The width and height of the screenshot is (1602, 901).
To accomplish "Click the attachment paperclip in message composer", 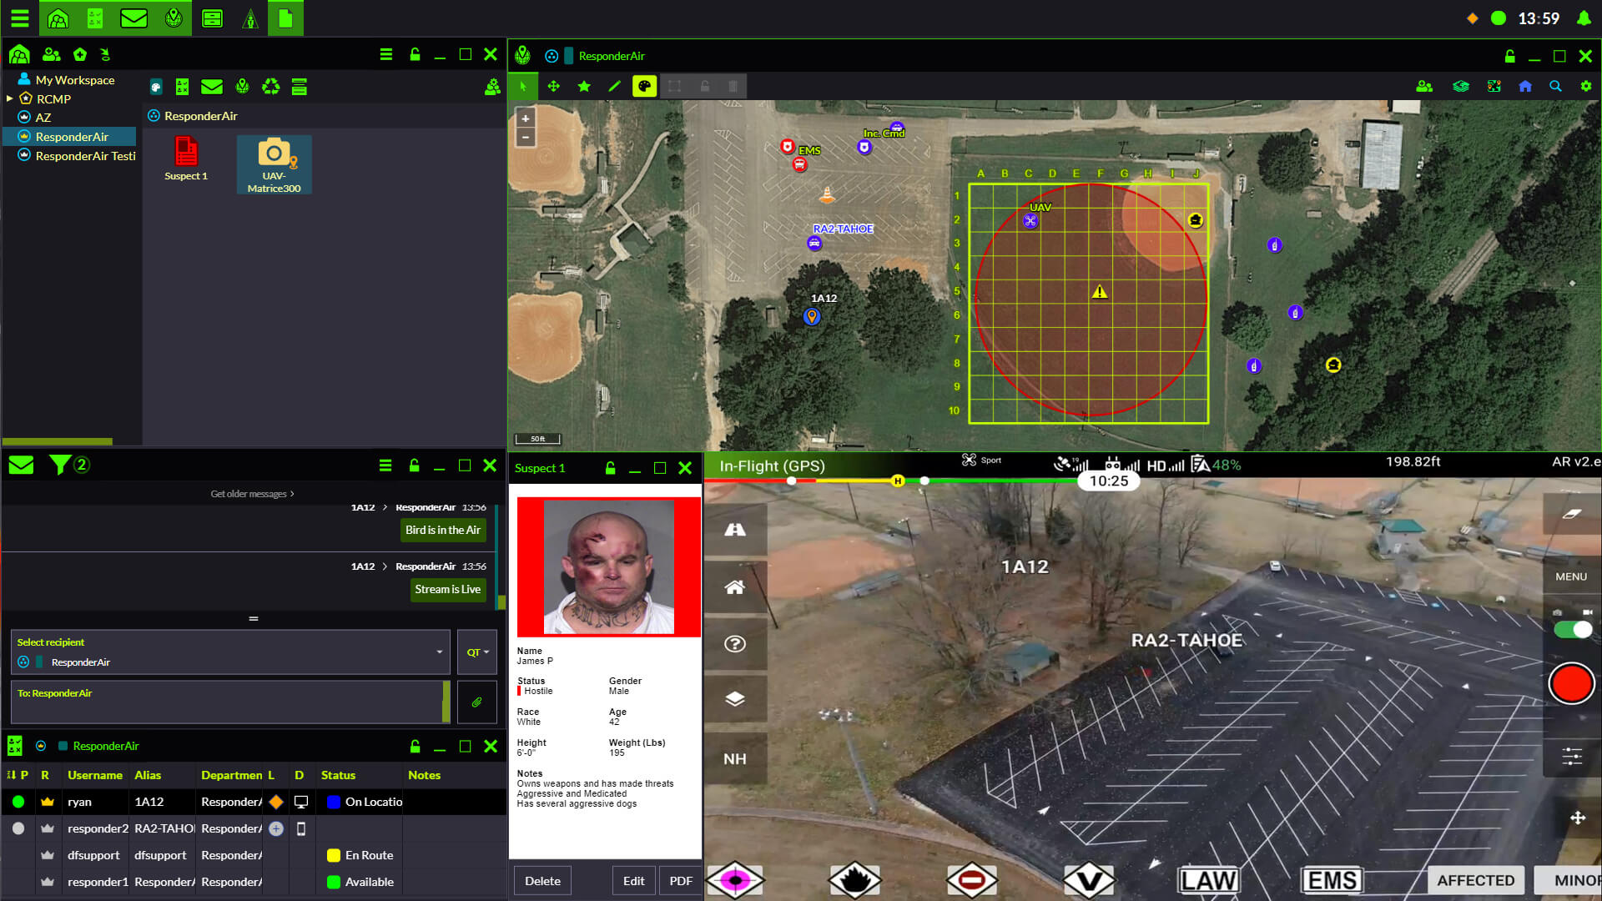I will pyautogui.click(x=476, y=702).
